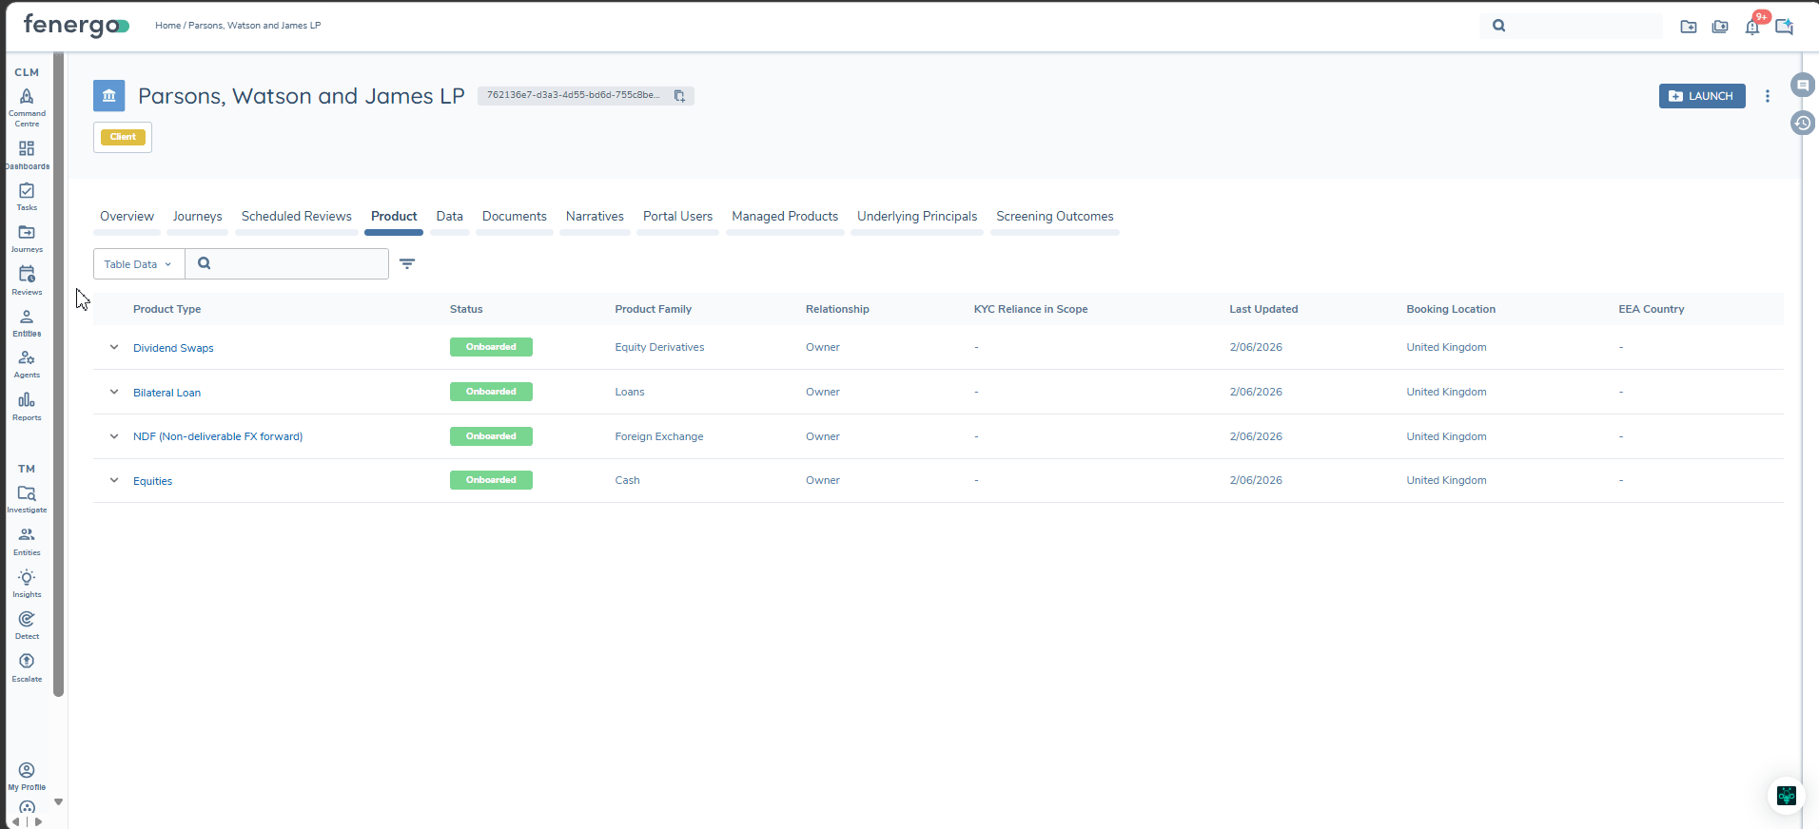Screen dimensions: 1819x829
Task: Click the global search field
Action: tap(1572, 26)
